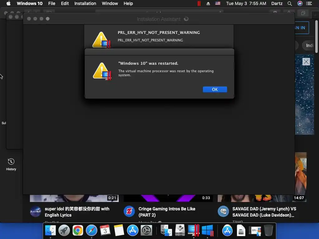Open the yellow Notes app in Dock

pyautogui.click(x=119, y=230)
